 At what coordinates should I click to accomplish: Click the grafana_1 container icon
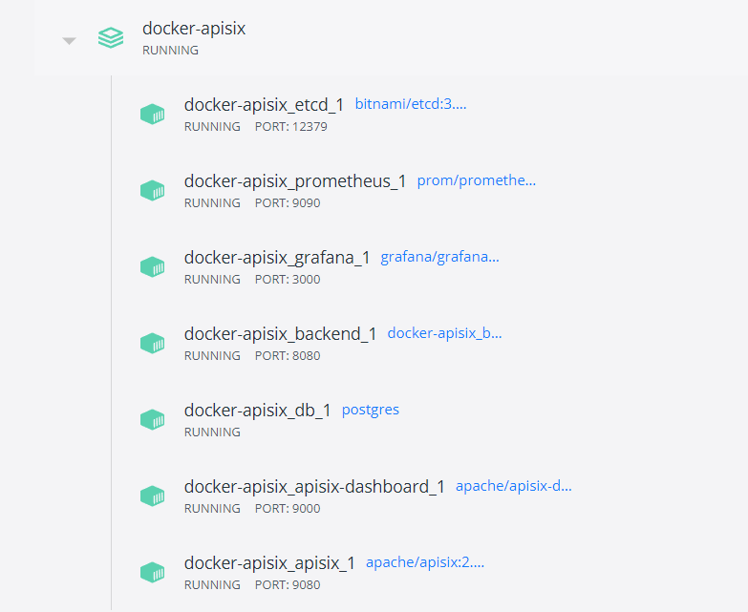[x=153, y=267]
